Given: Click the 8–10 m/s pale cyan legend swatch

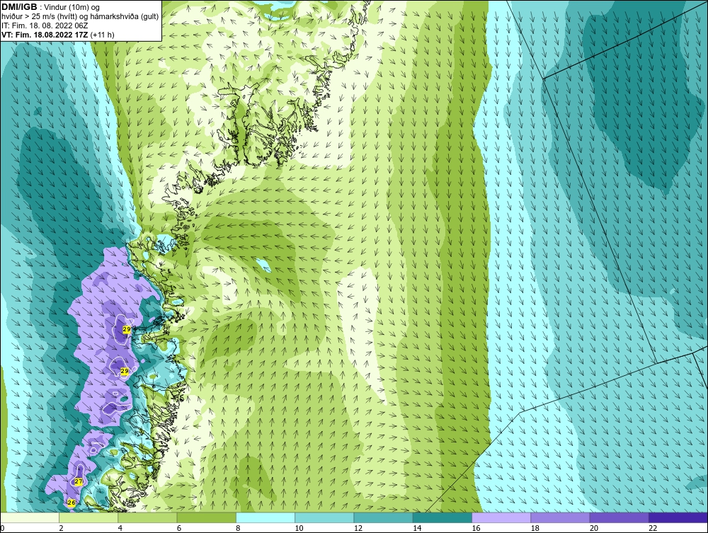Looking at the screenshot, I should (x=265, y=517).
